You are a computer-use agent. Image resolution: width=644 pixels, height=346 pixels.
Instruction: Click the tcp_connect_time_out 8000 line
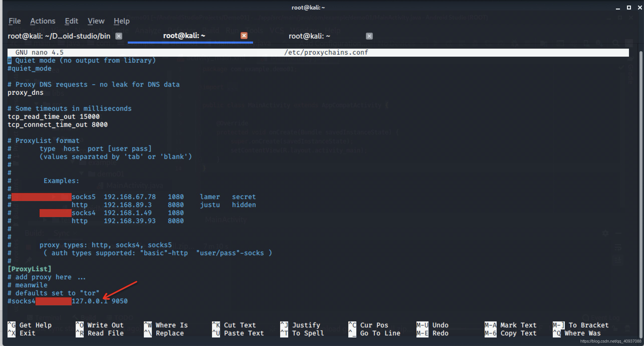pos(58,125)
